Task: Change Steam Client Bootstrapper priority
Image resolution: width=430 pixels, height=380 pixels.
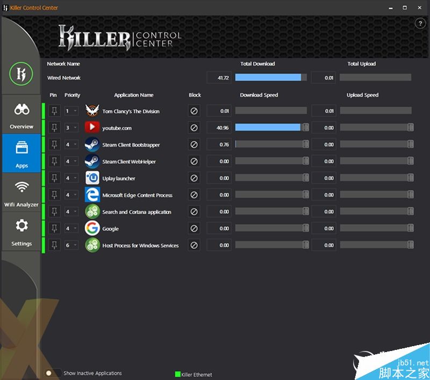Action: pyautogui.click(x=71, y=144)
